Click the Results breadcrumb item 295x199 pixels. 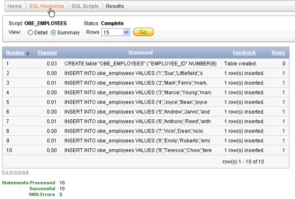point(114,6)
